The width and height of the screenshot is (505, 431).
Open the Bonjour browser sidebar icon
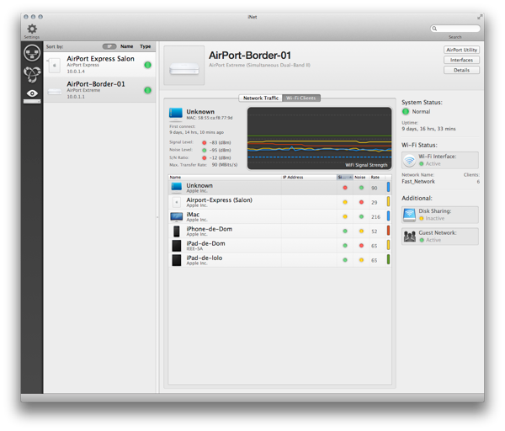32,73
